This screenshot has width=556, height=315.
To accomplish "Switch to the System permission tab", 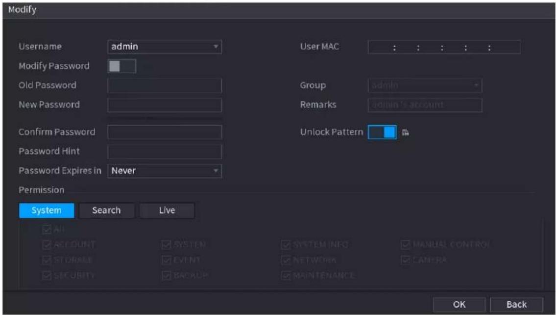I will click(47, 210).
